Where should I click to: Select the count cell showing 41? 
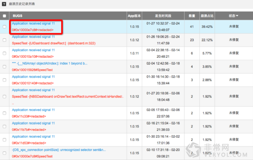coord(192,27)
